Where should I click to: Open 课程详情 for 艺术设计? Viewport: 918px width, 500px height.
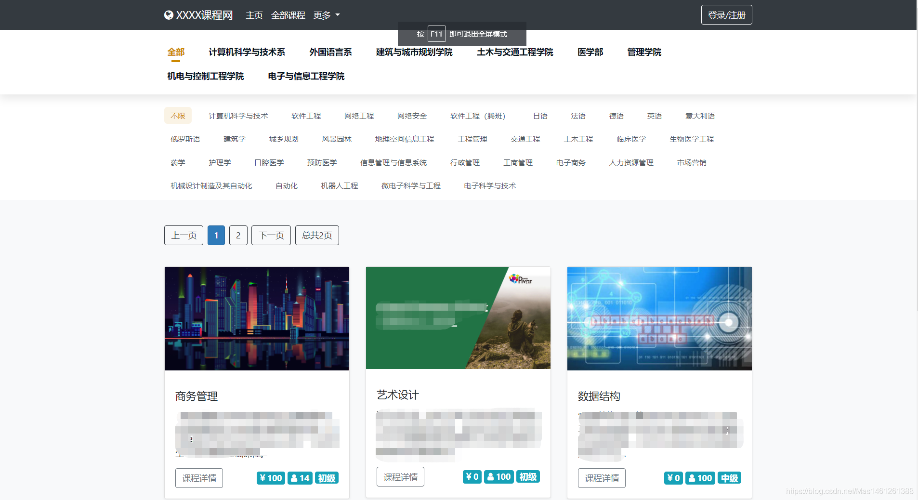(400, 477)
